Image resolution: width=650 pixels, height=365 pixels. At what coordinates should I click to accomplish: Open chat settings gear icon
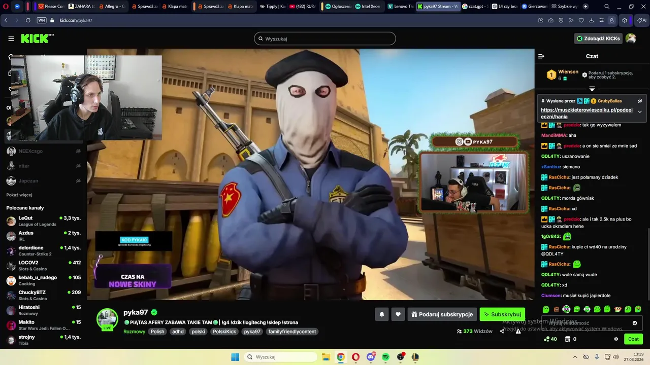tap(616, 339)
